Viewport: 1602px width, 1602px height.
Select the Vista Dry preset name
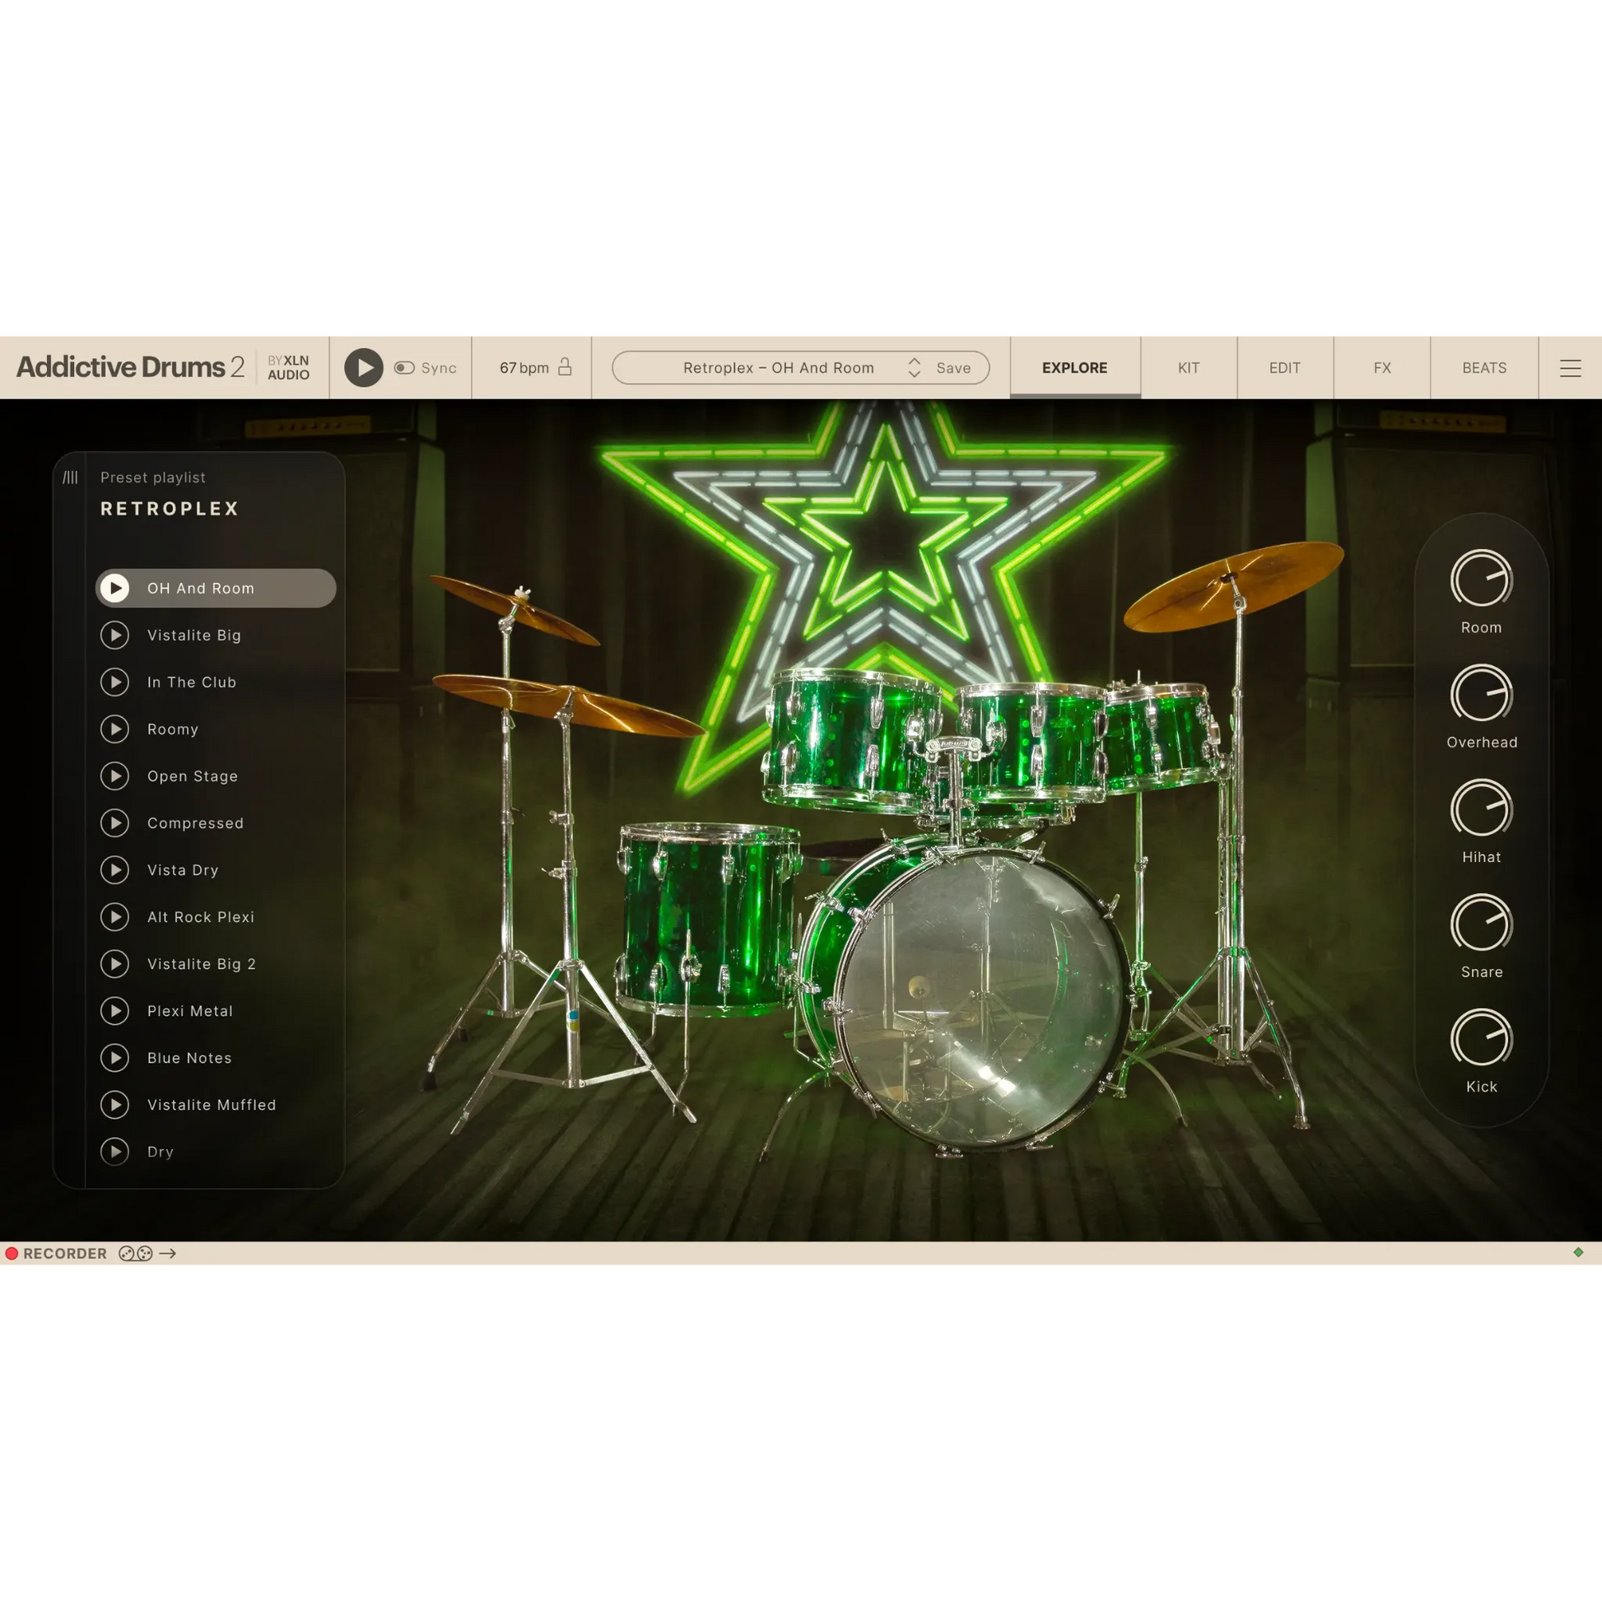coord(183,870)
